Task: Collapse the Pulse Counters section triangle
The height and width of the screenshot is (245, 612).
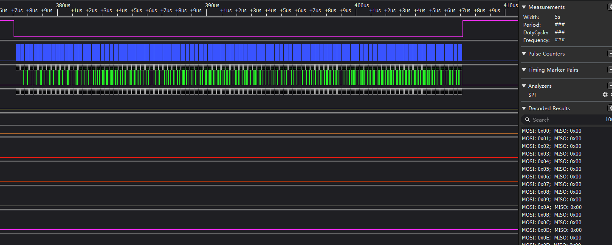Action: pos(524,54)
